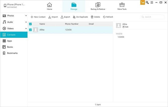Expand the Photos category arrow
The height and width of the screenshot is (107, 168).
(x=26, y=16)
